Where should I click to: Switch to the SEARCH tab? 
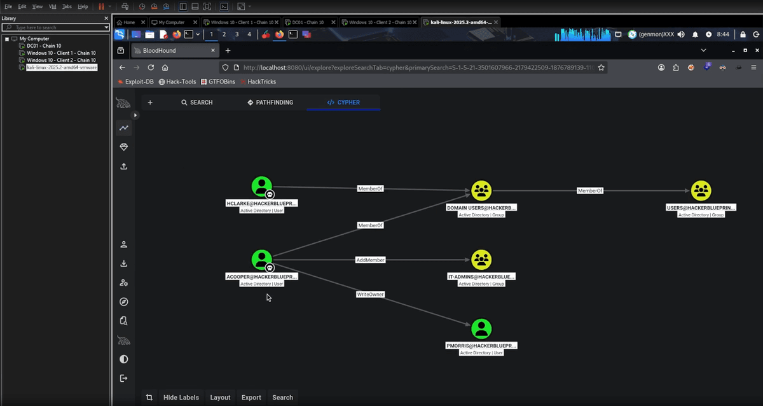click(x=197, y=102)
